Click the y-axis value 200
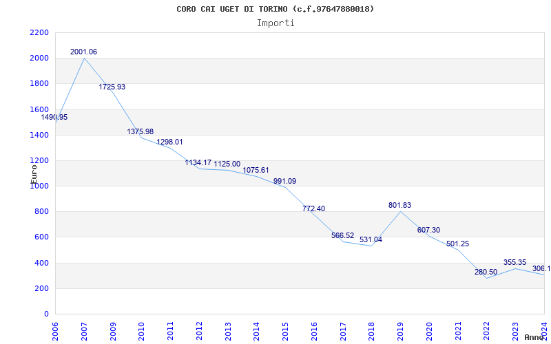Image resolution: width=551 pixels, height=344 pixels. 41,288
